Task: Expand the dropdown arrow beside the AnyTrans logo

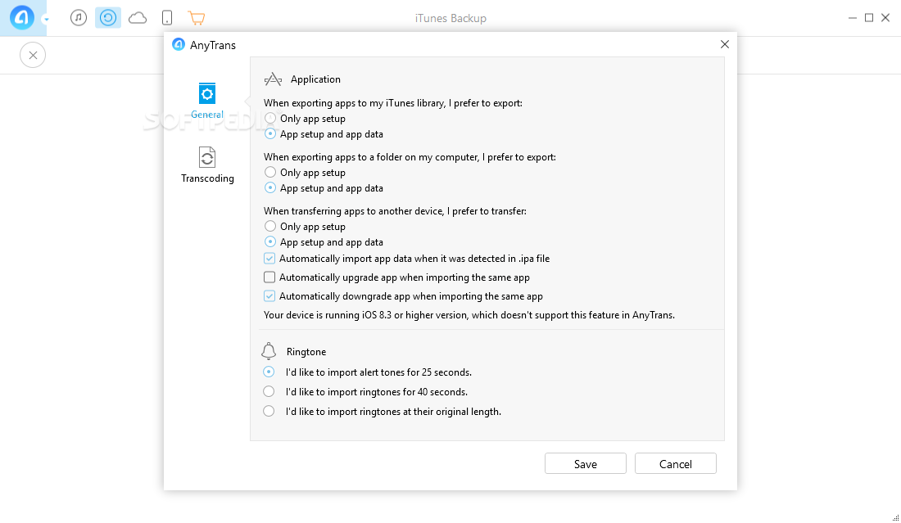Action: 46,19
